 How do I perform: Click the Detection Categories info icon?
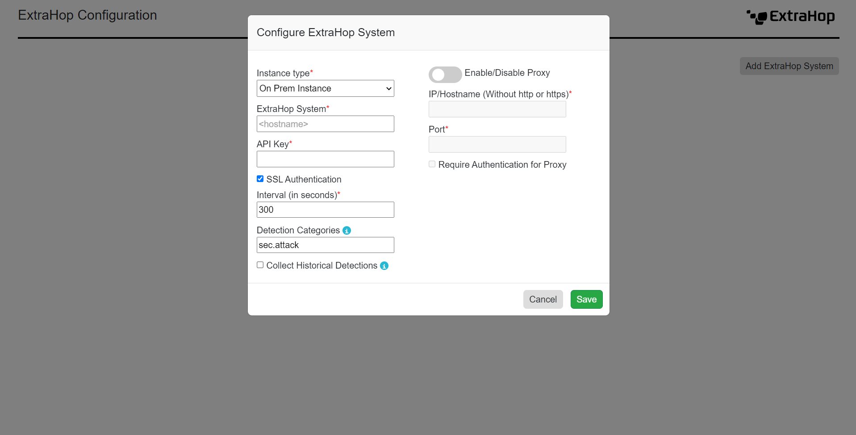(347, 231)
